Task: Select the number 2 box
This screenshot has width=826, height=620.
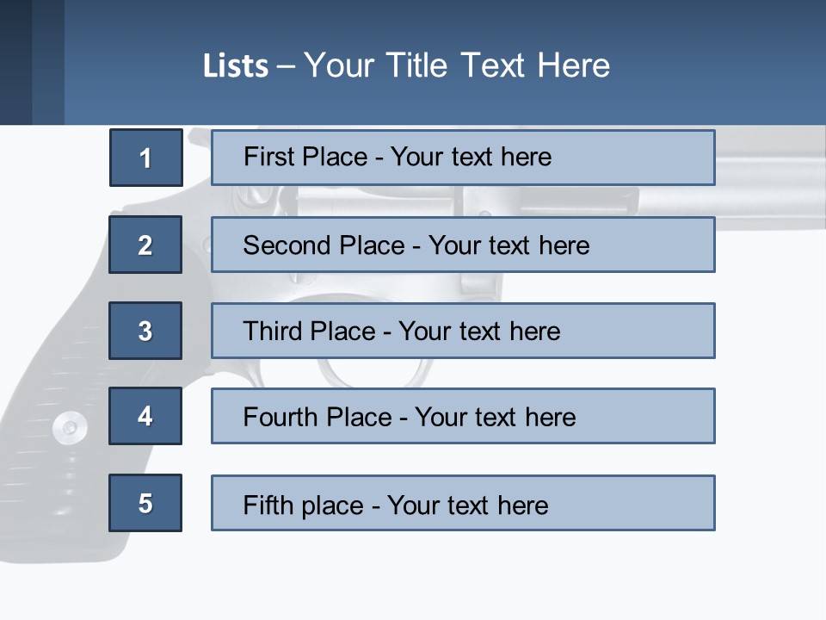Action: point(145,245)
